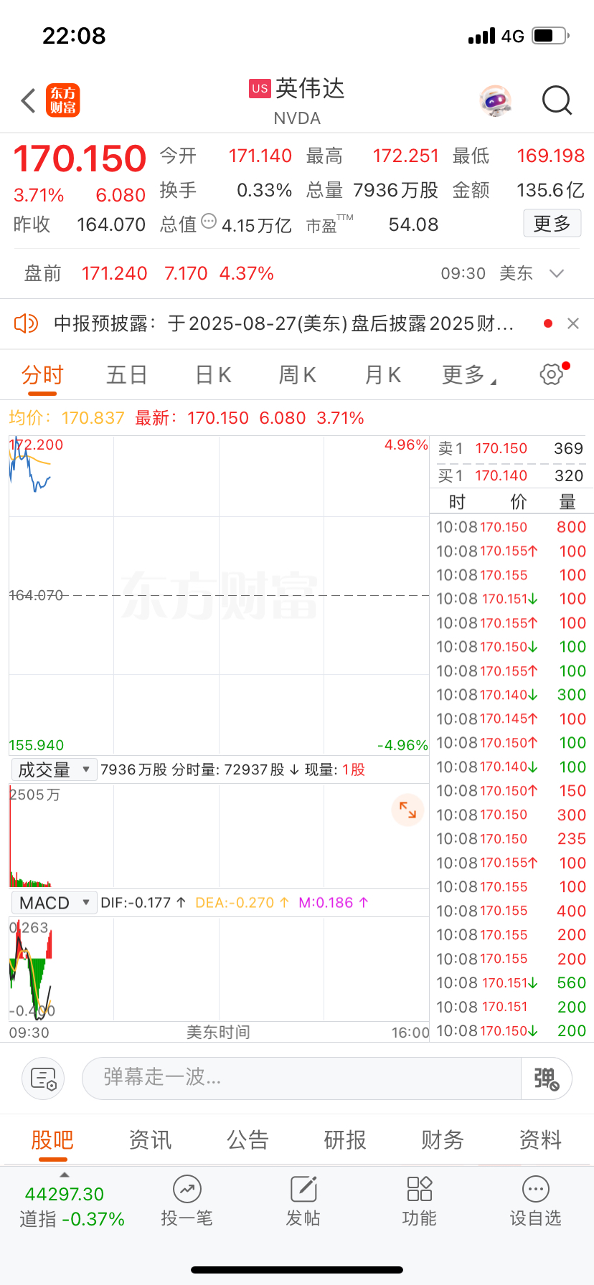The height and width of the screenshot is (1285, 594).
Task: Tap the DEA:-0.270 indicator value
Action: click(x=242, y=903)
